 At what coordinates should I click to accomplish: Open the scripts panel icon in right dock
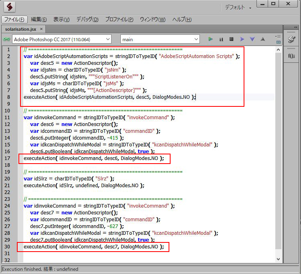pyautogui.click(x=292, y=40)
